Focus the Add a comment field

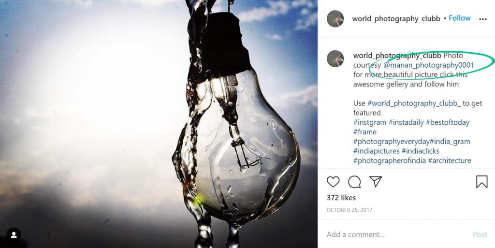click(x=394, y=234)
